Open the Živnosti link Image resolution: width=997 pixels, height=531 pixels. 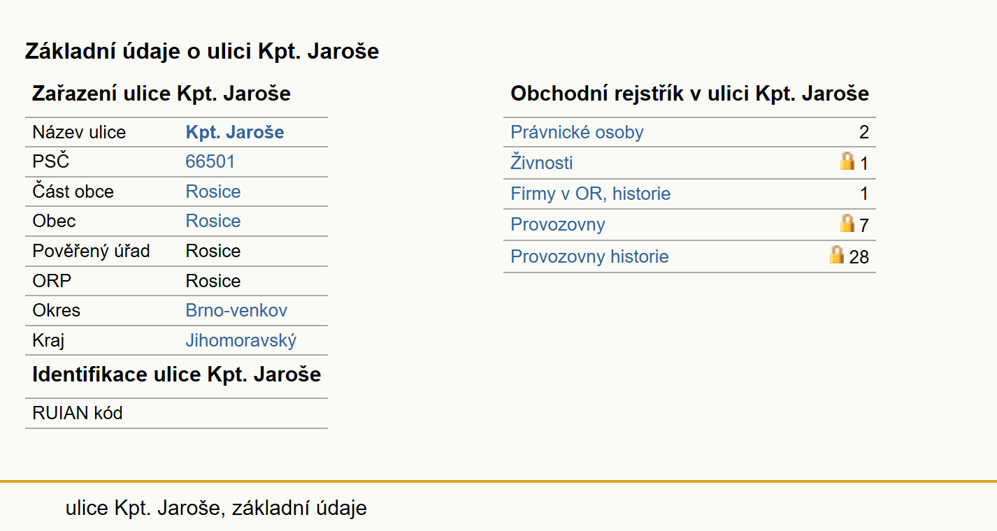(542, 163)
